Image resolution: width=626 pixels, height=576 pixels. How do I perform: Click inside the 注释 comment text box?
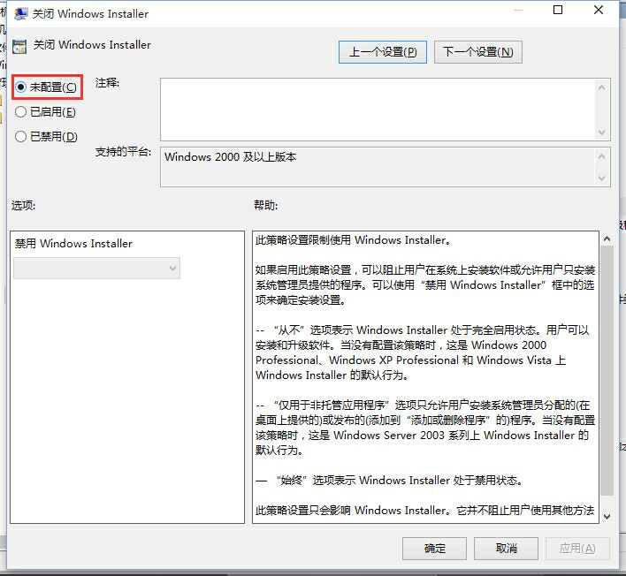378,110
